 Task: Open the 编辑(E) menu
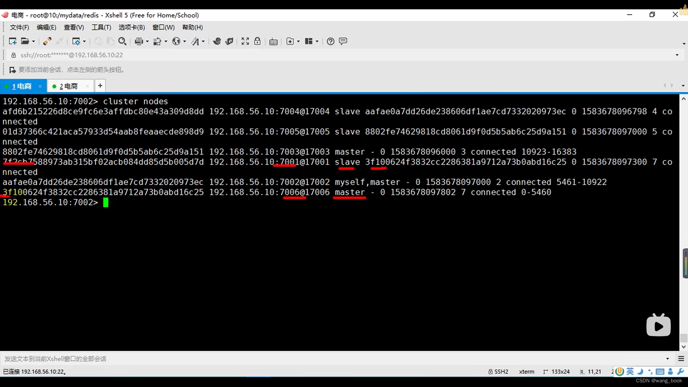click(46, 27)
